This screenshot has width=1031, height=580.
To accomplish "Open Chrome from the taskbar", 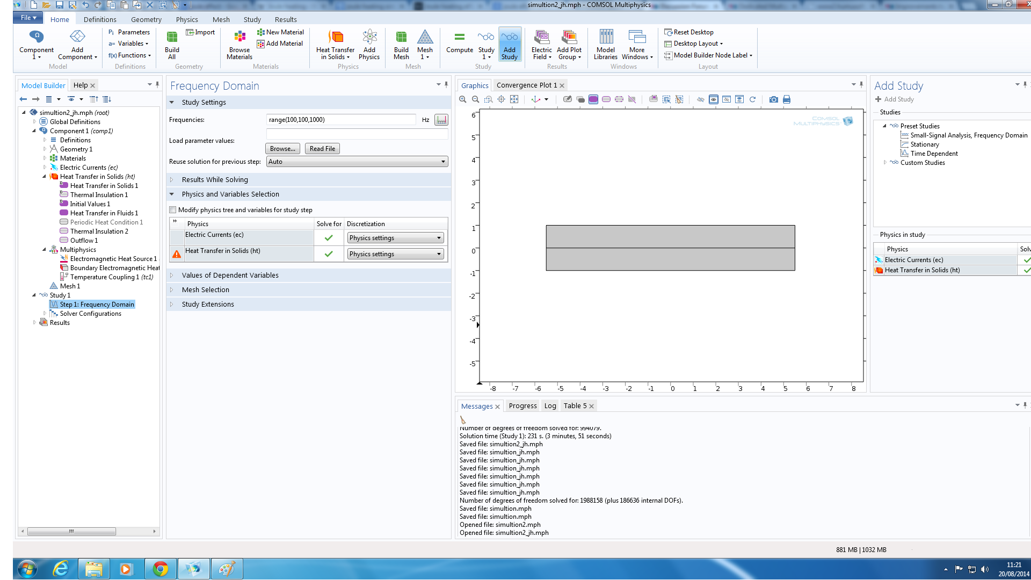I will pos(160,568).
